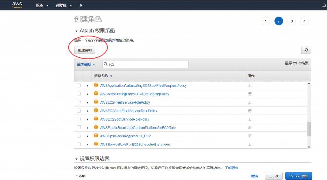Click the refresh policies icon button
The width and height of the screenshot is (327, 180).
(x=306, y=50)
